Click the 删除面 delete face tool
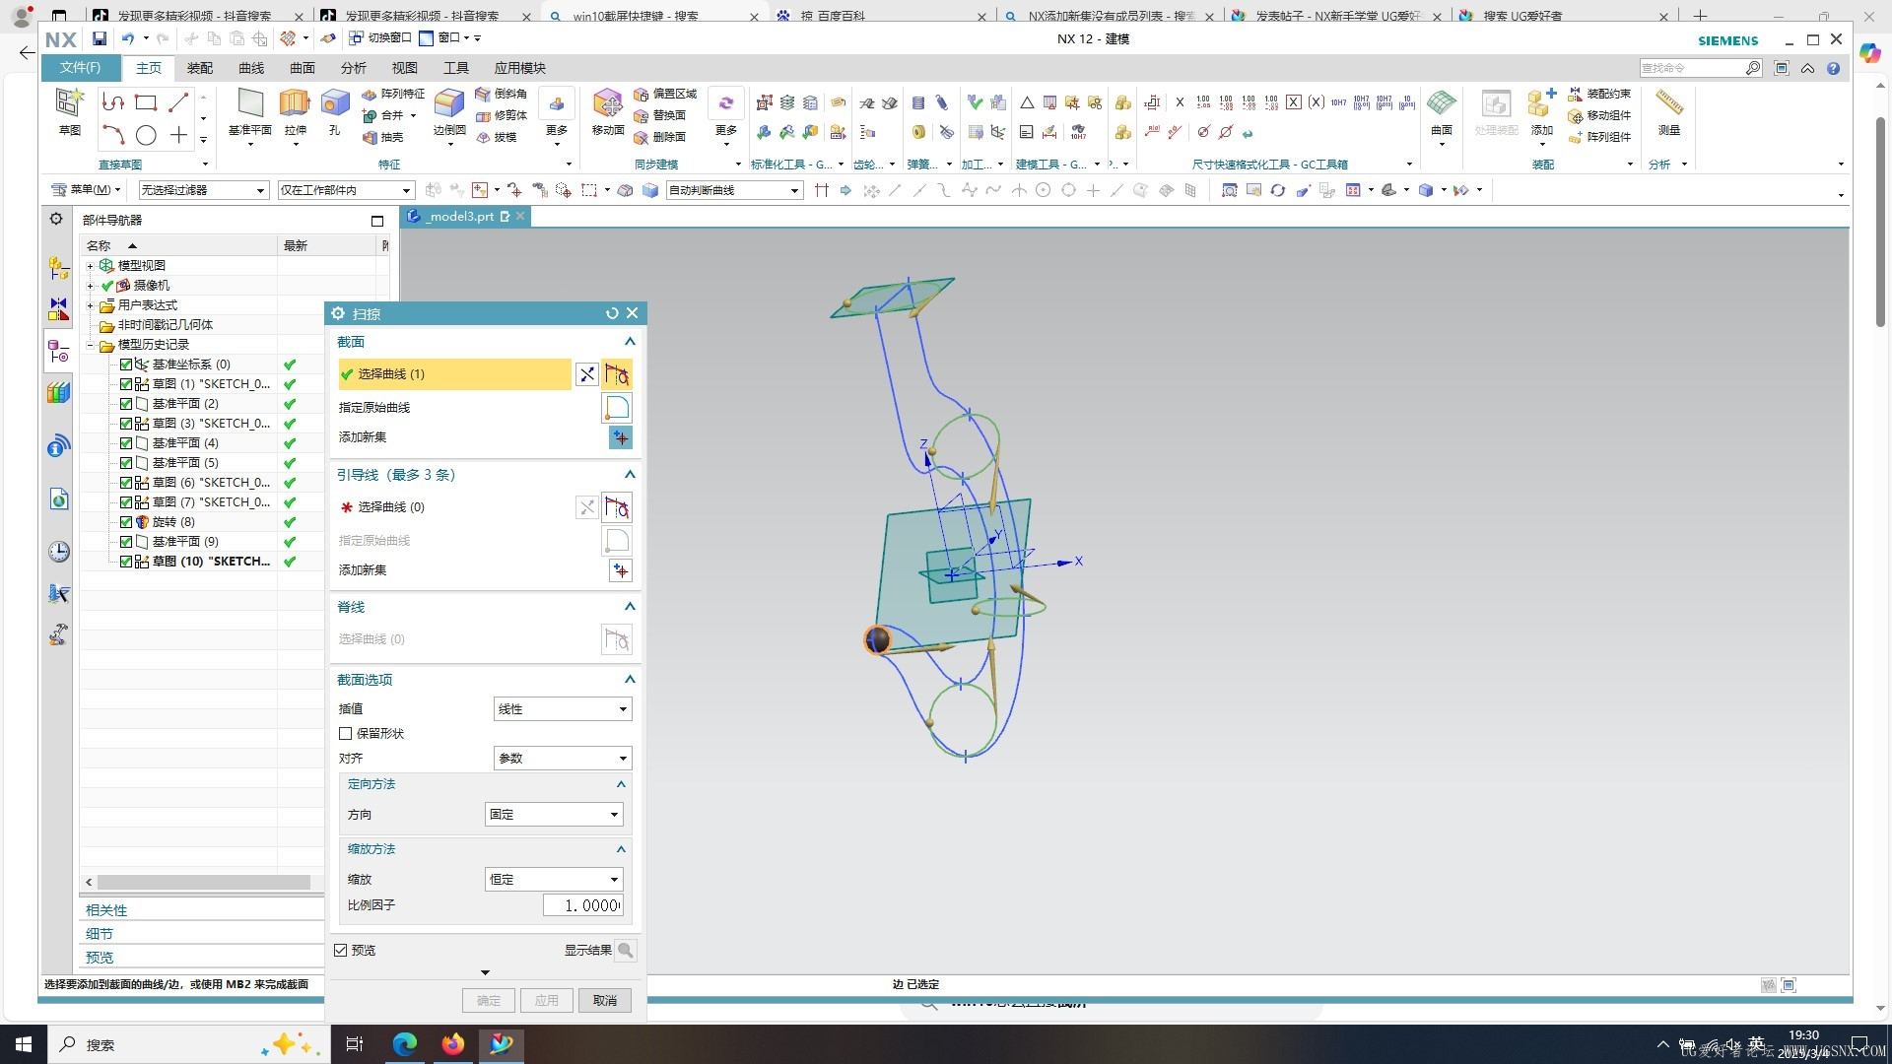This screenshot has height=1064, width=1892. pyautogui.click(x=660, y=137)
